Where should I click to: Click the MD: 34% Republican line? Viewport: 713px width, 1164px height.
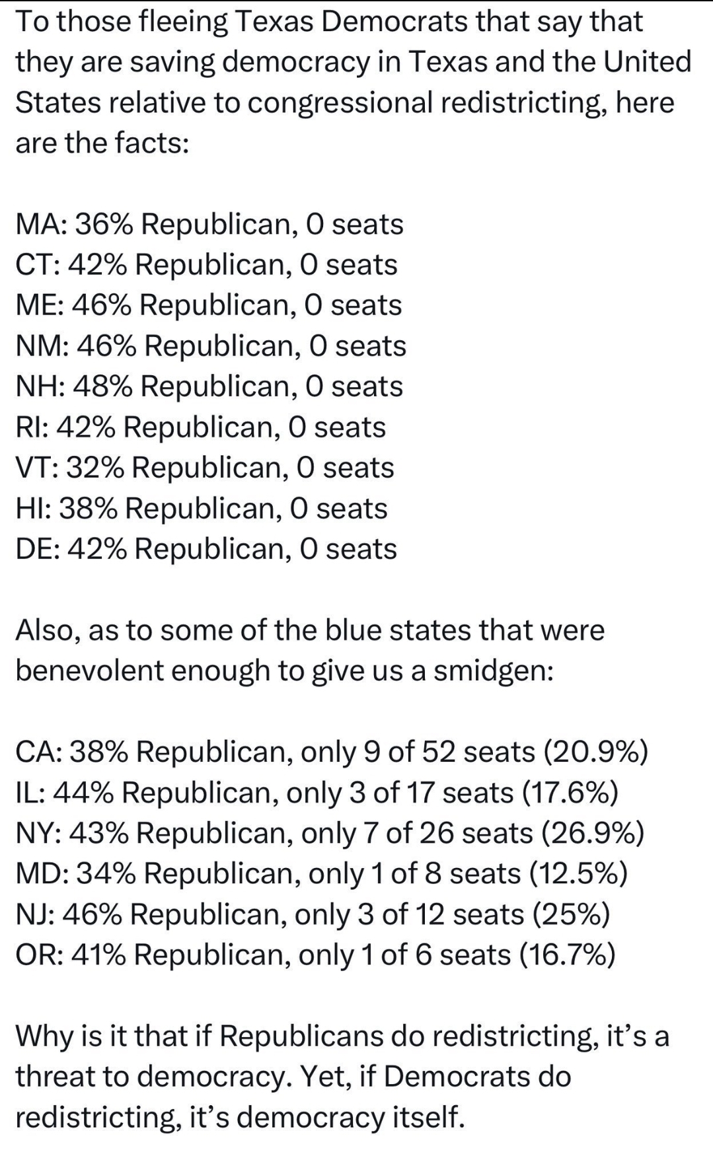[x=322, y=874]
